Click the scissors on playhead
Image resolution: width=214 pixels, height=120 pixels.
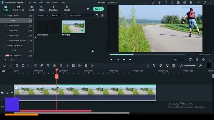pyautogui.click(x=57, y=76)
